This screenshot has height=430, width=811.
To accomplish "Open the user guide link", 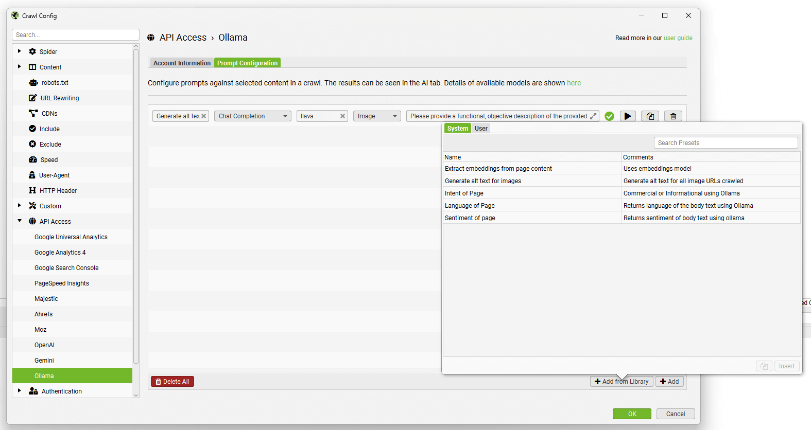I will click(x=678, y=38).
